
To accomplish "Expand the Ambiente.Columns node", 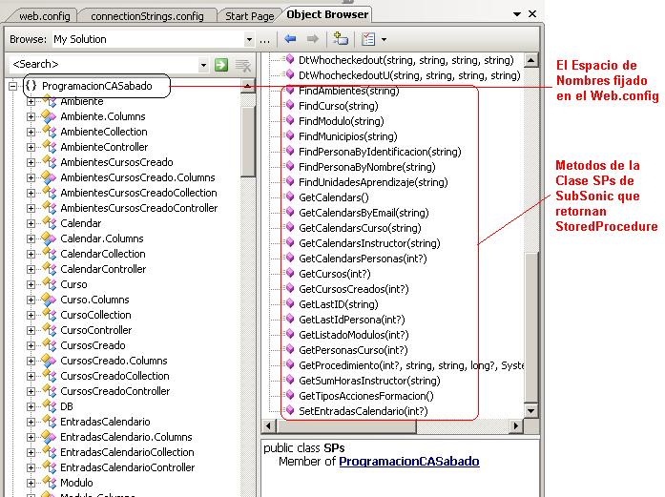I will [x=31, y=116].
